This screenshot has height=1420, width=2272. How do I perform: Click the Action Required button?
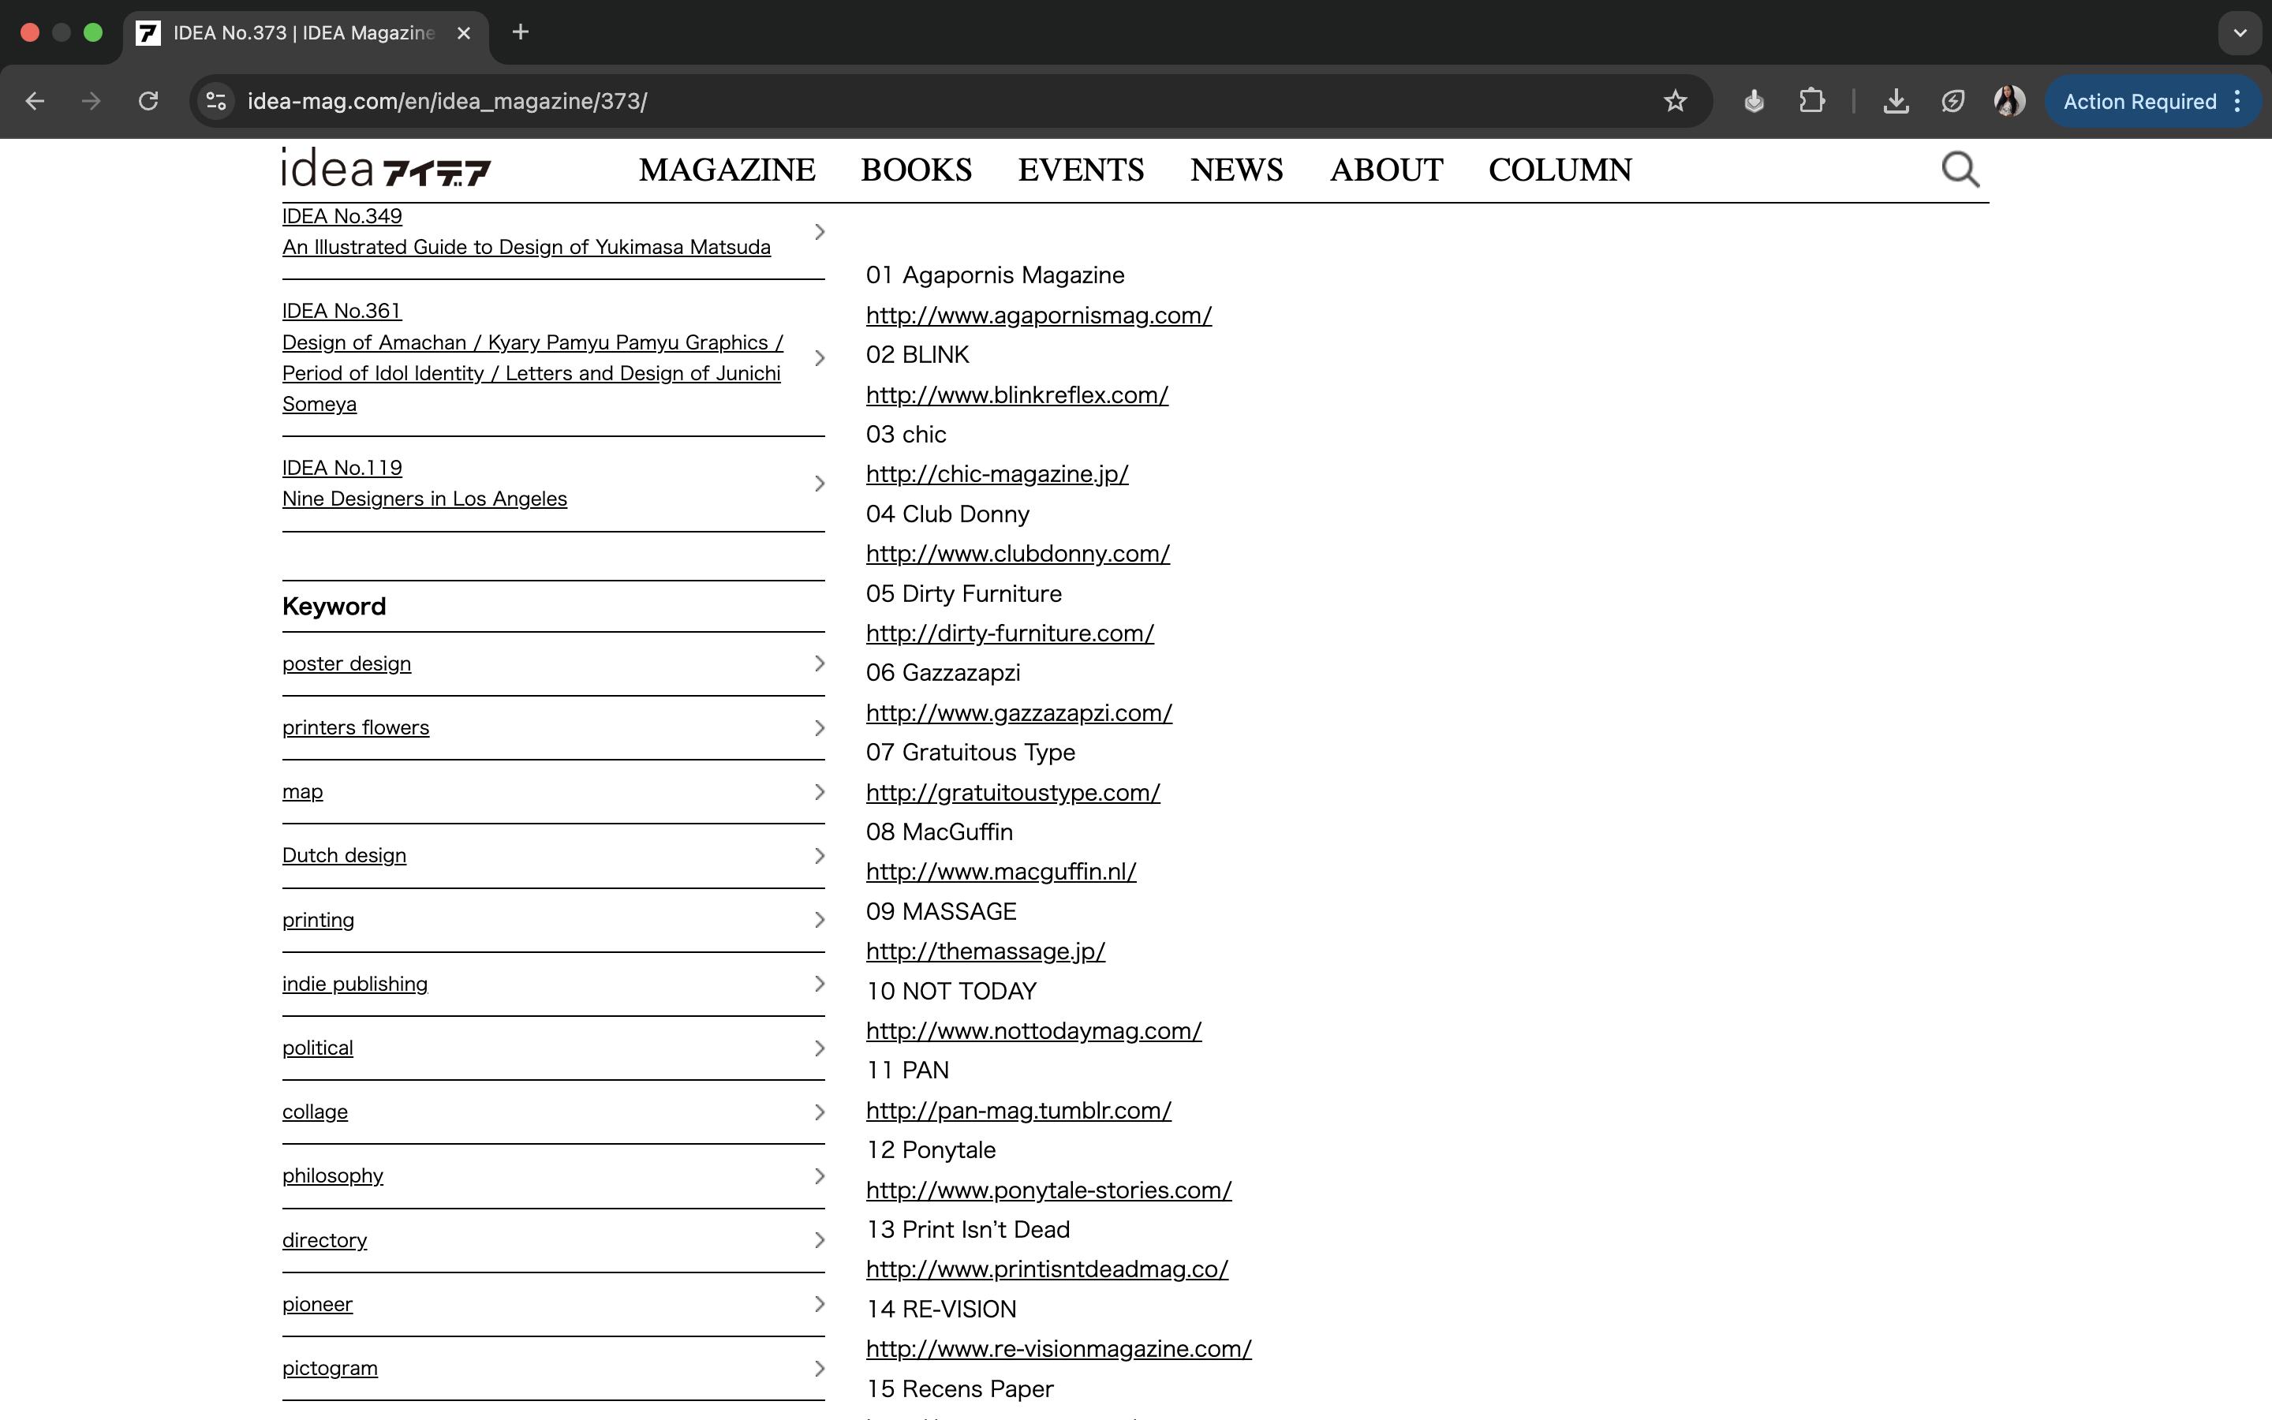pos(2139,102)
